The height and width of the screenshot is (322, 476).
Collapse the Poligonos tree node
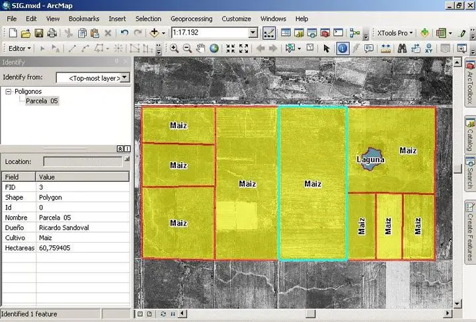9,92
